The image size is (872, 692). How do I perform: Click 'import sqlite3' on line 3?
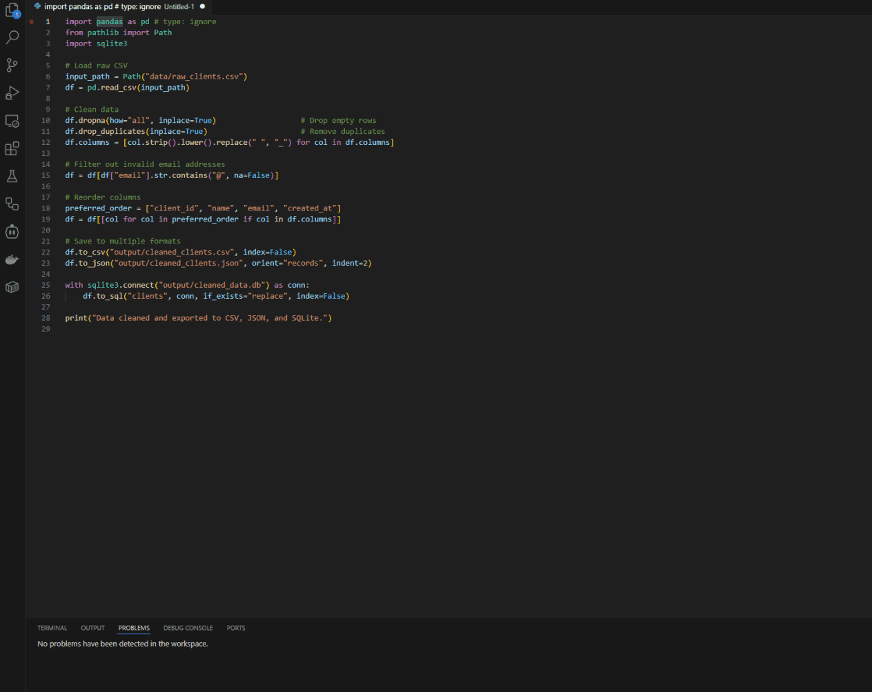click(x=96, y=43)
